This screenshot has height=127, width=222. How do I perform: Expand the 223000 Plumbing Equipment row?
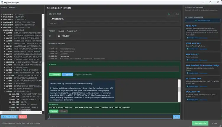coord(5,89)
